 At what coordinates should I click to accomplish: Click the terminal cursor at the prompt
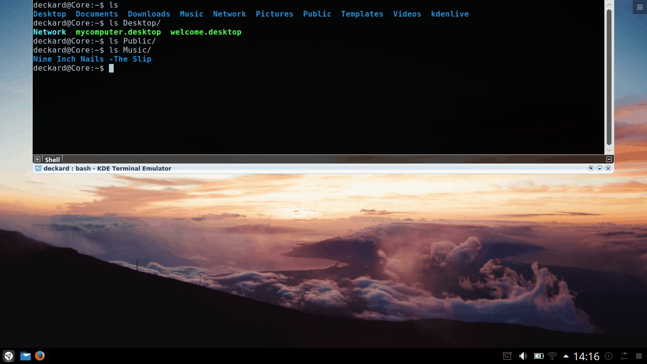pos(111,68)
